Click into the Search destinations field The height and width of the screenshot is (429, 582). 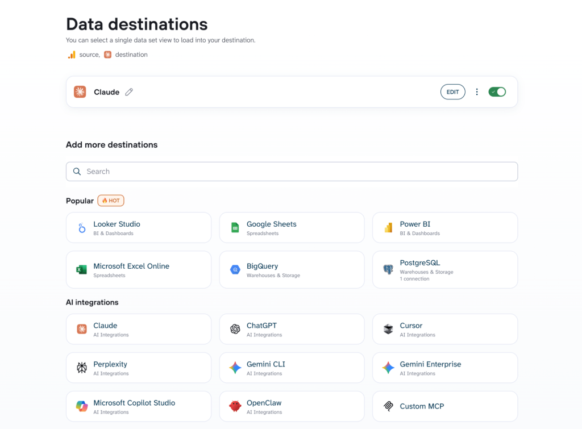[x=292, y=172]
